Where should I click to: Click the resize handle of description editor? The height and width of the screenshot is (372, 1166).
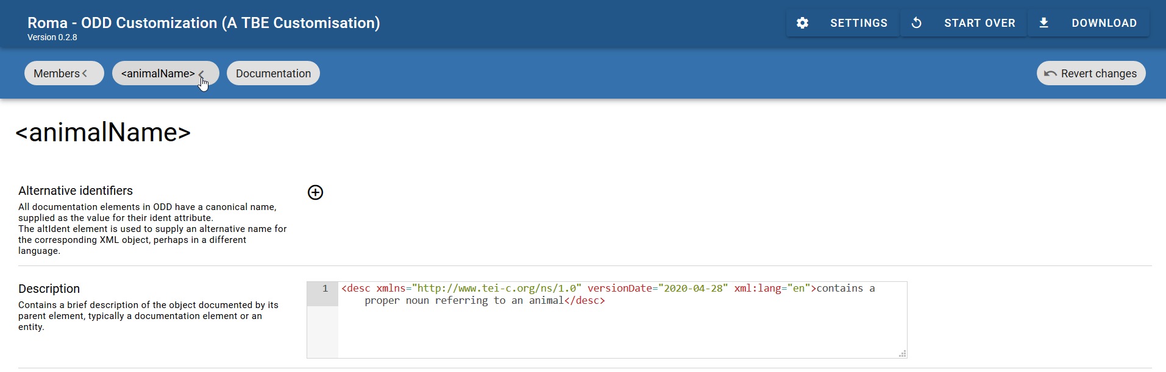pyautogui.click(x=902, y=354)
